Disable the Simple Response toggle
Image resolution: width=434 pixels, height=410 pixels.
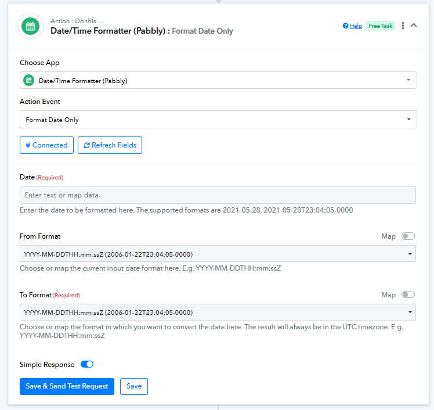click(x=87, y=364)
